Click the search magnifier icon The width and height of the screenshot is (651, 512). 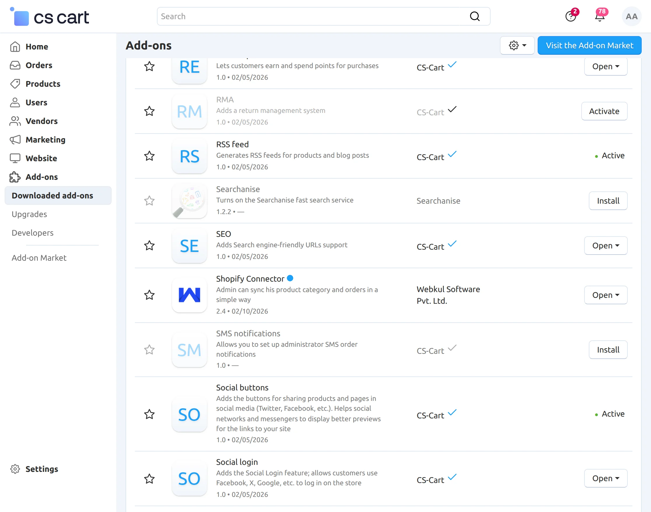coord(475,16)
